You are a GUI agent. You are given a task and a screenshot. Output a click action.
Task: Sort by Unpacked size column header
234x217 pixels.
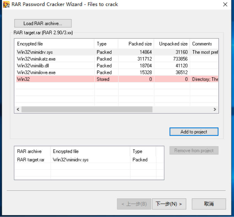pos(172,44)
